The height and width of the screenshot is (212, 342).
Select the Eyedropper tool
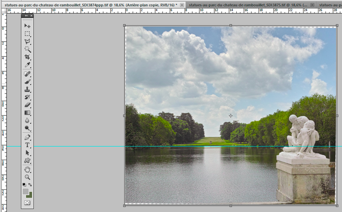click(x=27, y=65)
